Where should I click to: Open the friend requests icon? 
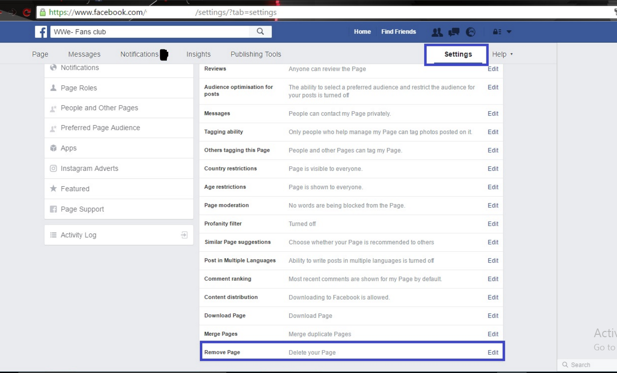[x=437, y=32]
